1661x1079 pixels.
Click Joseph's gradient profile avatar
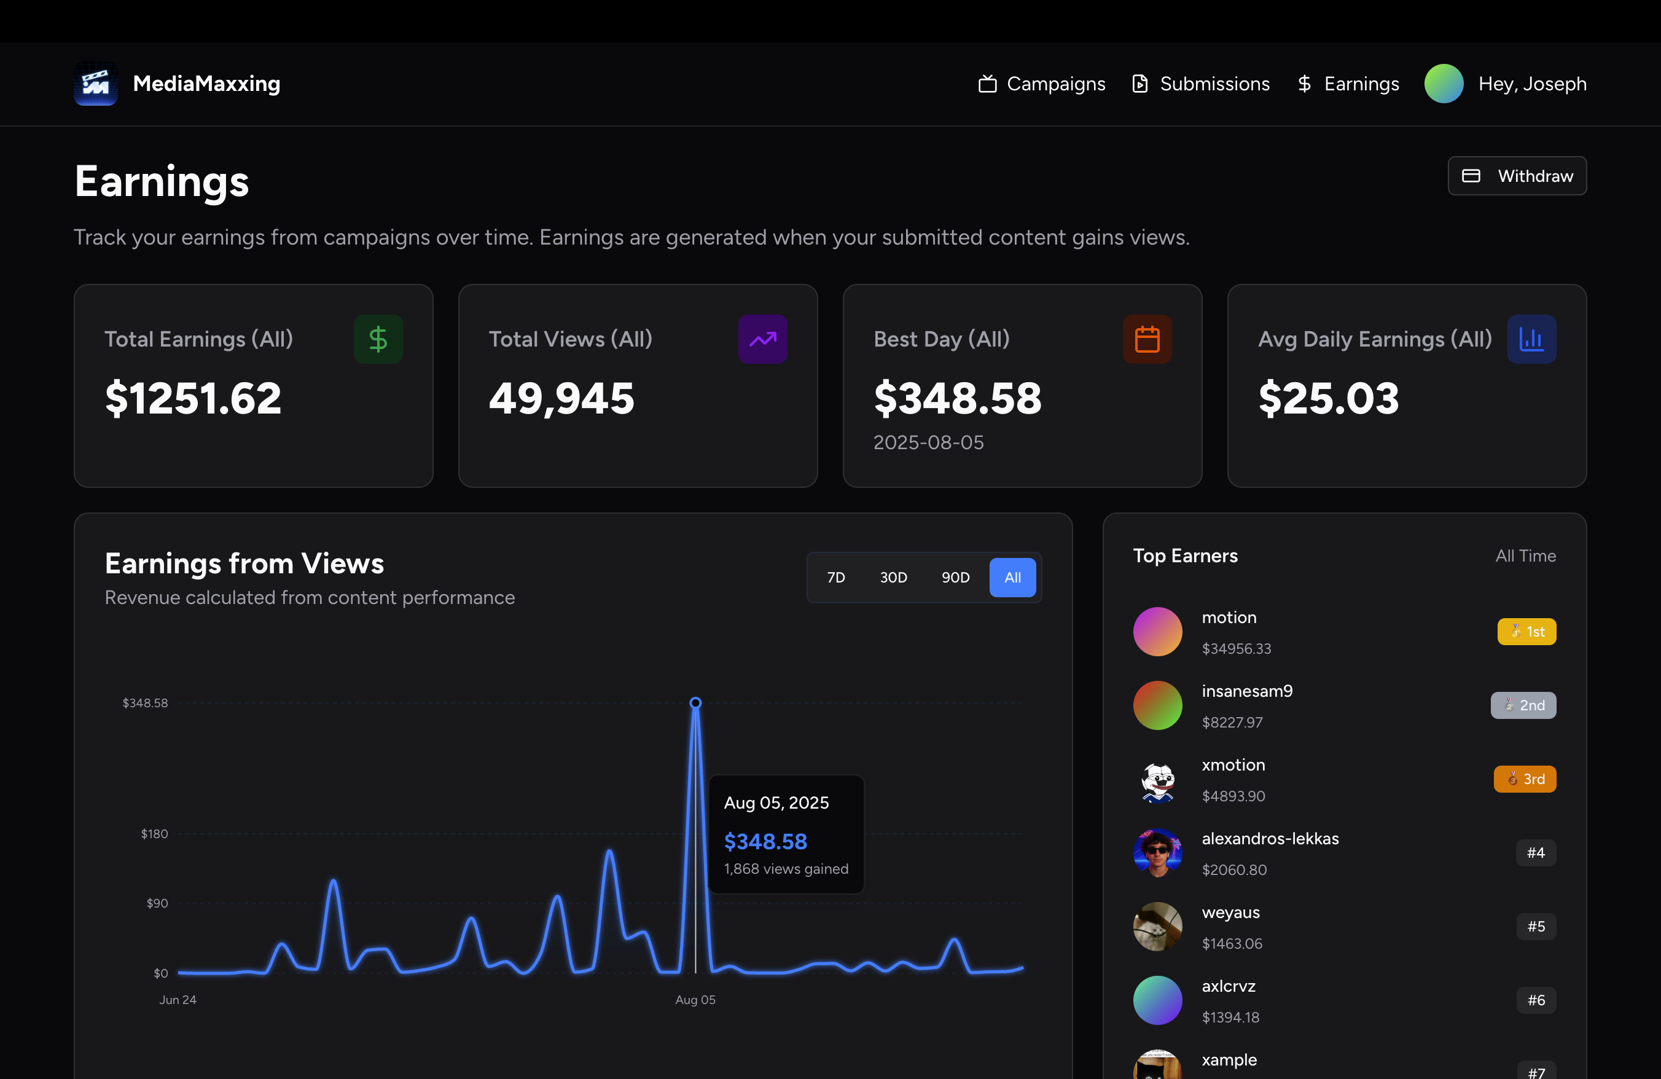(1444, 84)
